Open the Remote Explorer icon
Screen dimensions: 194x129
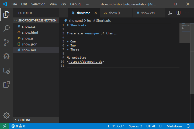pyautogui.click(x=6, y=71)
